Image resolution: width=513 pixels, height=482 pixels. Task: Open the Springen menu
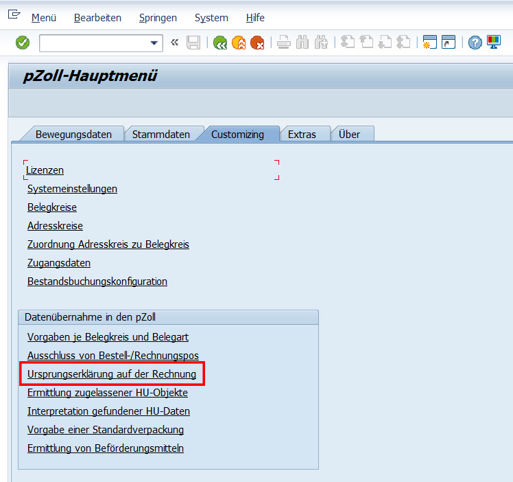point(158,18)
